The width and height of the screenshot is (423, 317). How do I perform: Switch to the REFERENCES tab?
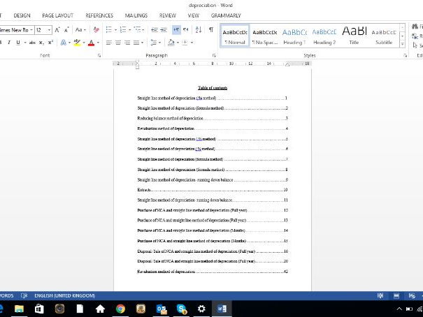[99, 15]
